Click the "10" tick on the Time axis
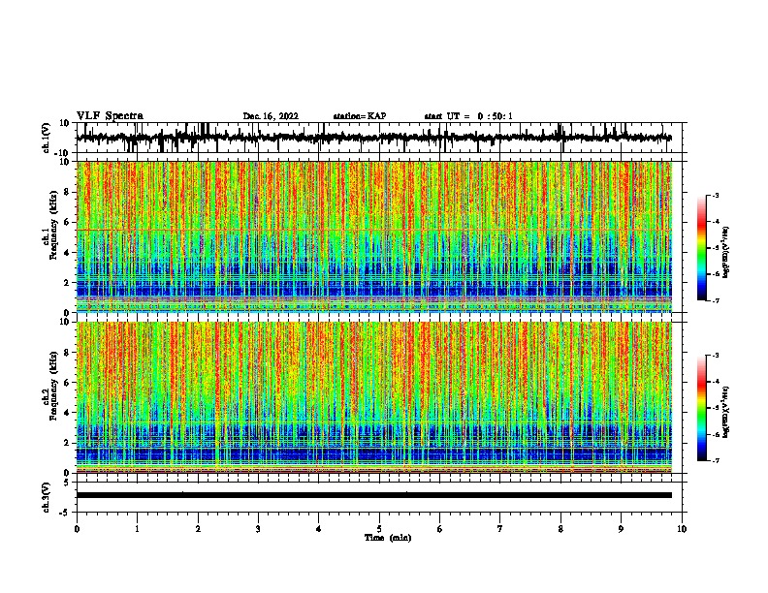Viewport: 768px width, 593px height. point(682,529)
